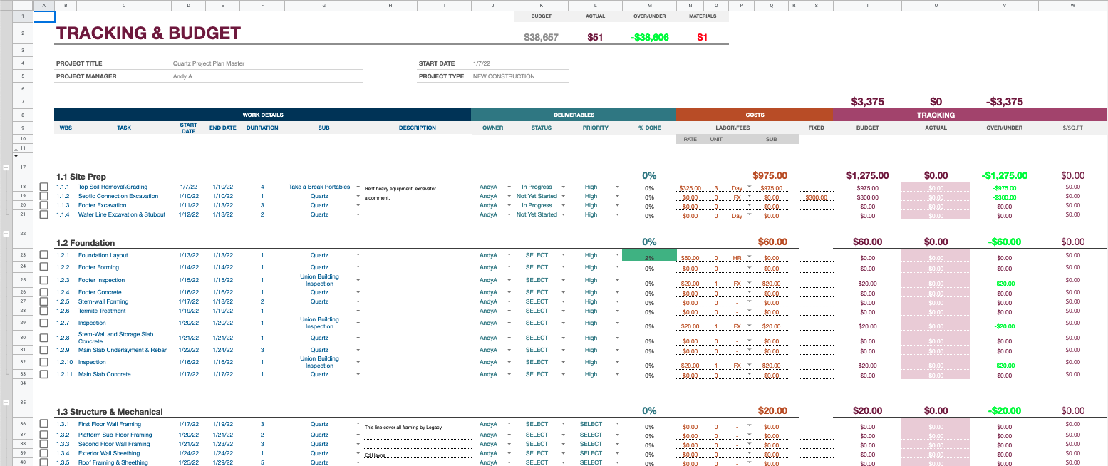This screenshot has height=466, width=1108.
Task: Open the description dropdown beside 'a comment.'
Action: pos(358,197)
